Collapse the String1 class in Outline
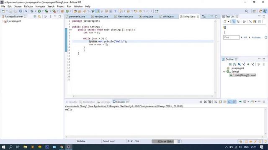Screen dimensions: 268x150 pyautogui.click(x=224, y=72)
